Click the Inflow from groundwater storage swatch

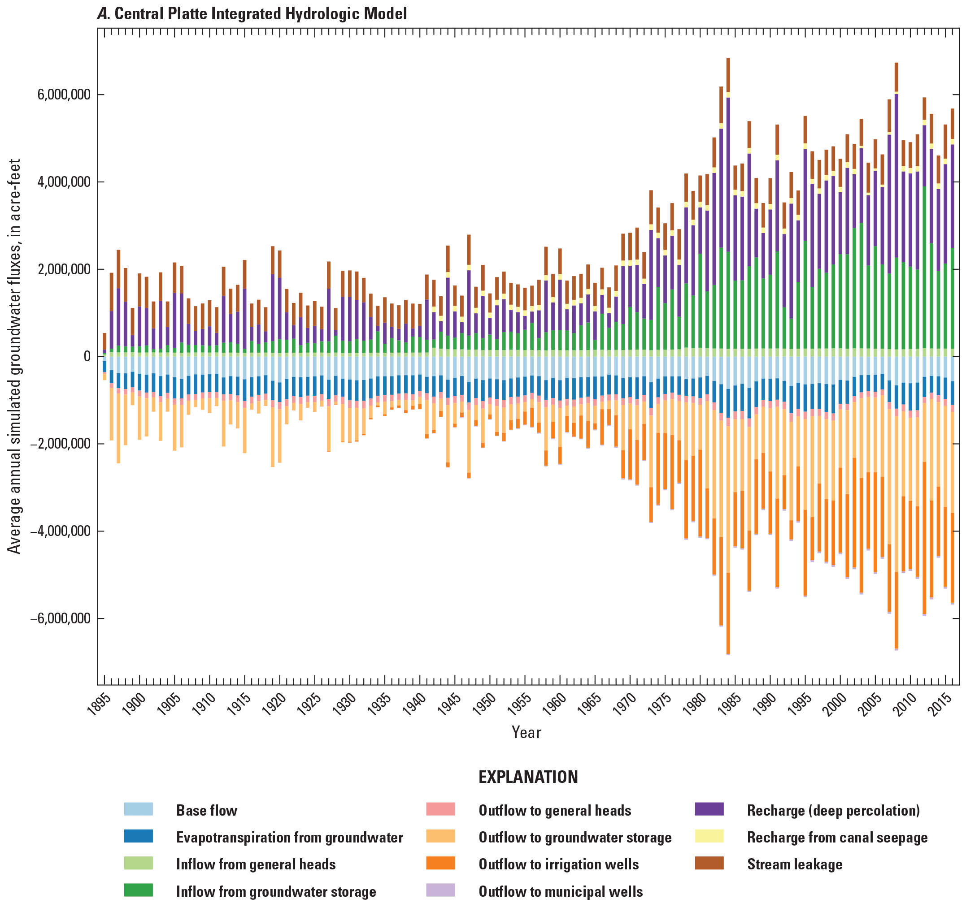tap(139, 890)
